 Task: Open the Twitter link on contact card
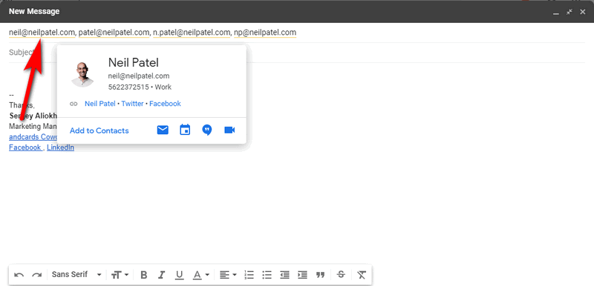coord(132,104)
